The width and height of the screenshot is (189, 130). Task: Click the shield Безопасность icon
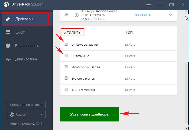pyautogui.click(x=8, y=46)
